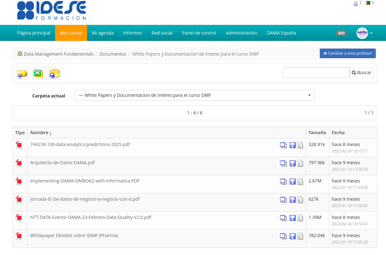Open the DAMA Spain user avatar menu

tap(365, 33)
